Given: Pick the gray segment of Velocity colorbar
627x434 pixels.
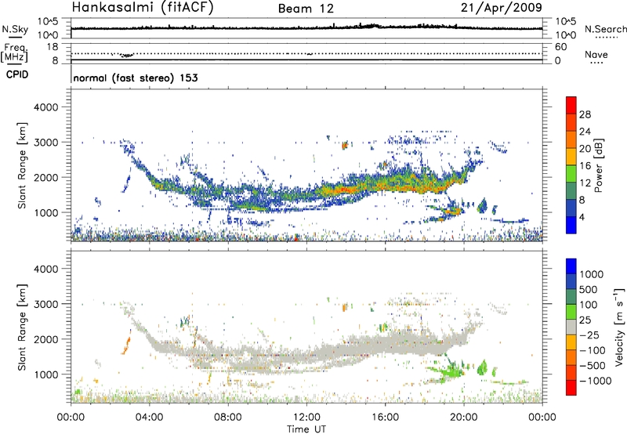Looking at the screenshot, I should pos(571,327).
